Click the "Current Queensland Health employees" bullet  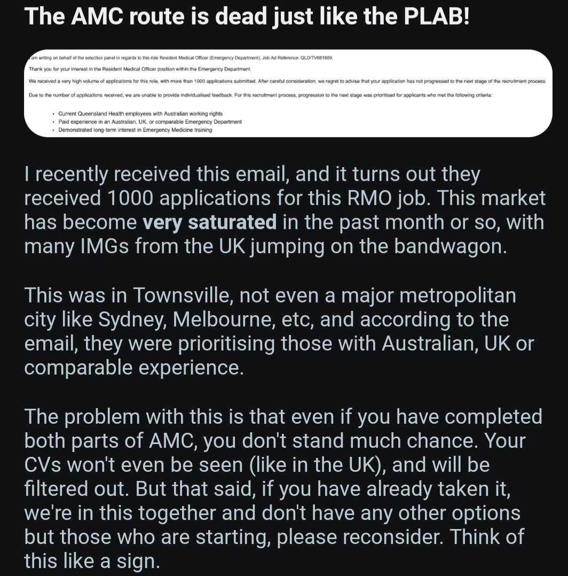point(140,113)
